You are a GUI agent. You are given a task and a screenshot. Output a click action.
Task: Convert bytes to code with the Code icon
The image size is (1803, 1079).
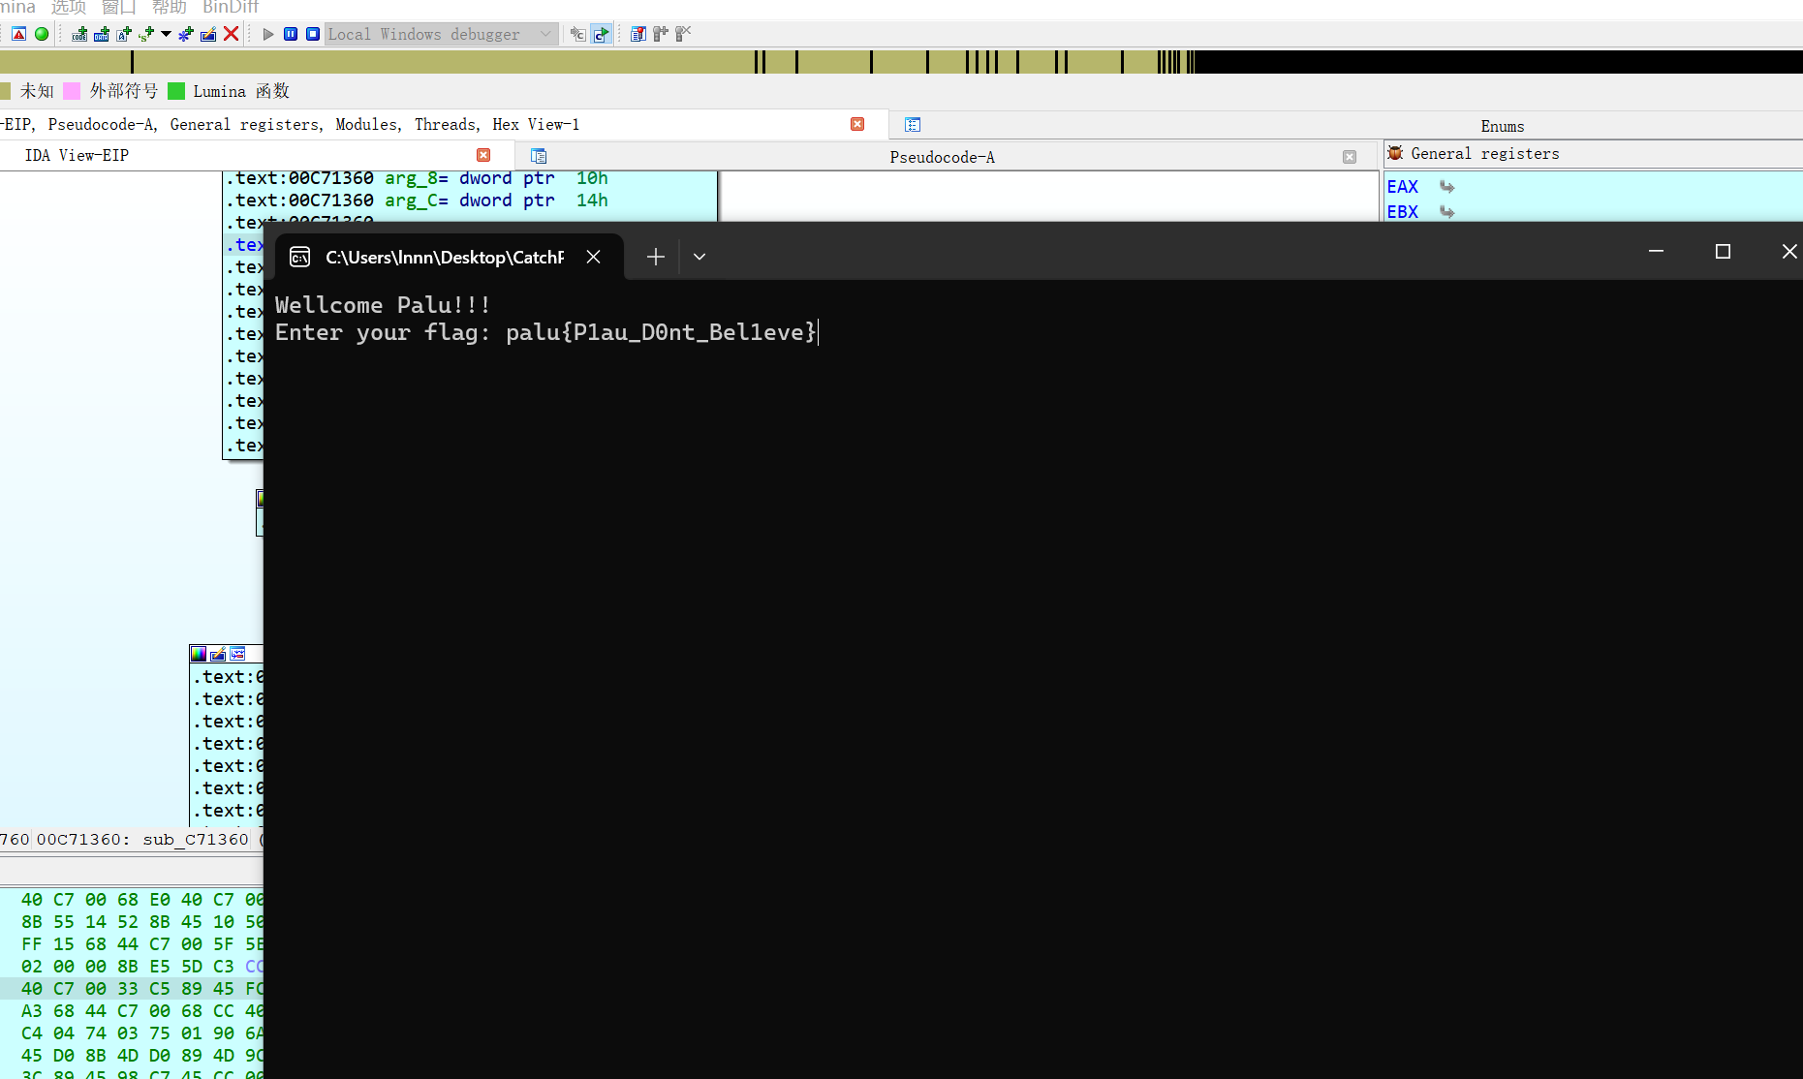point(78,35)
